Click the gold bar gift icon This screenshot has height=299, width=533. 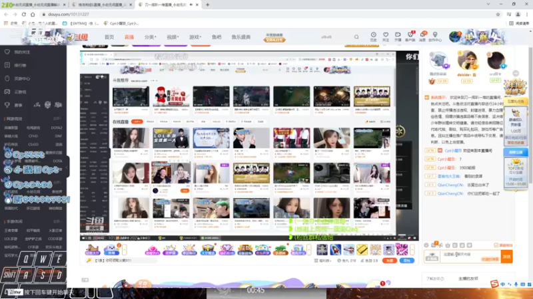click(x=362, y=250)
